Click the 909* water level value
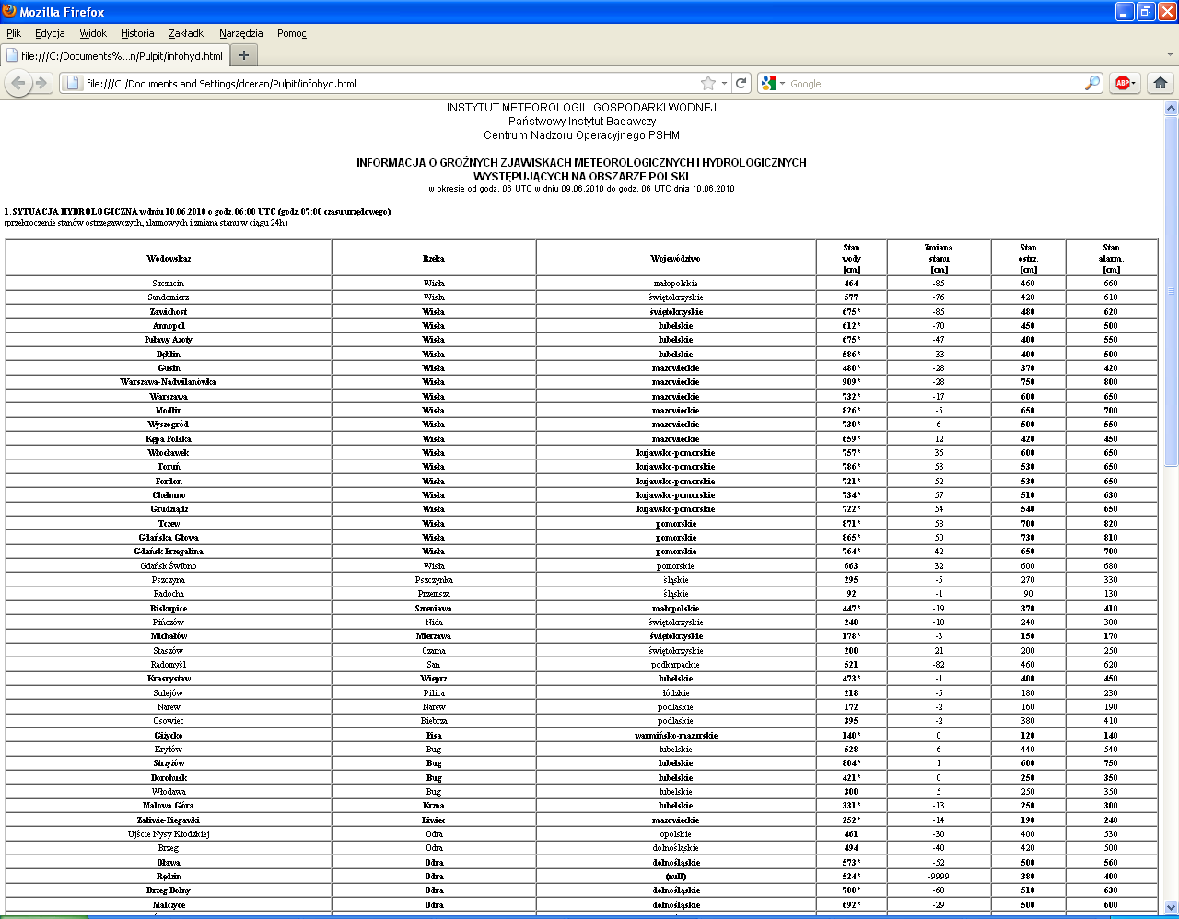Viewport: 1179px width, 919px height. (851, 382)
